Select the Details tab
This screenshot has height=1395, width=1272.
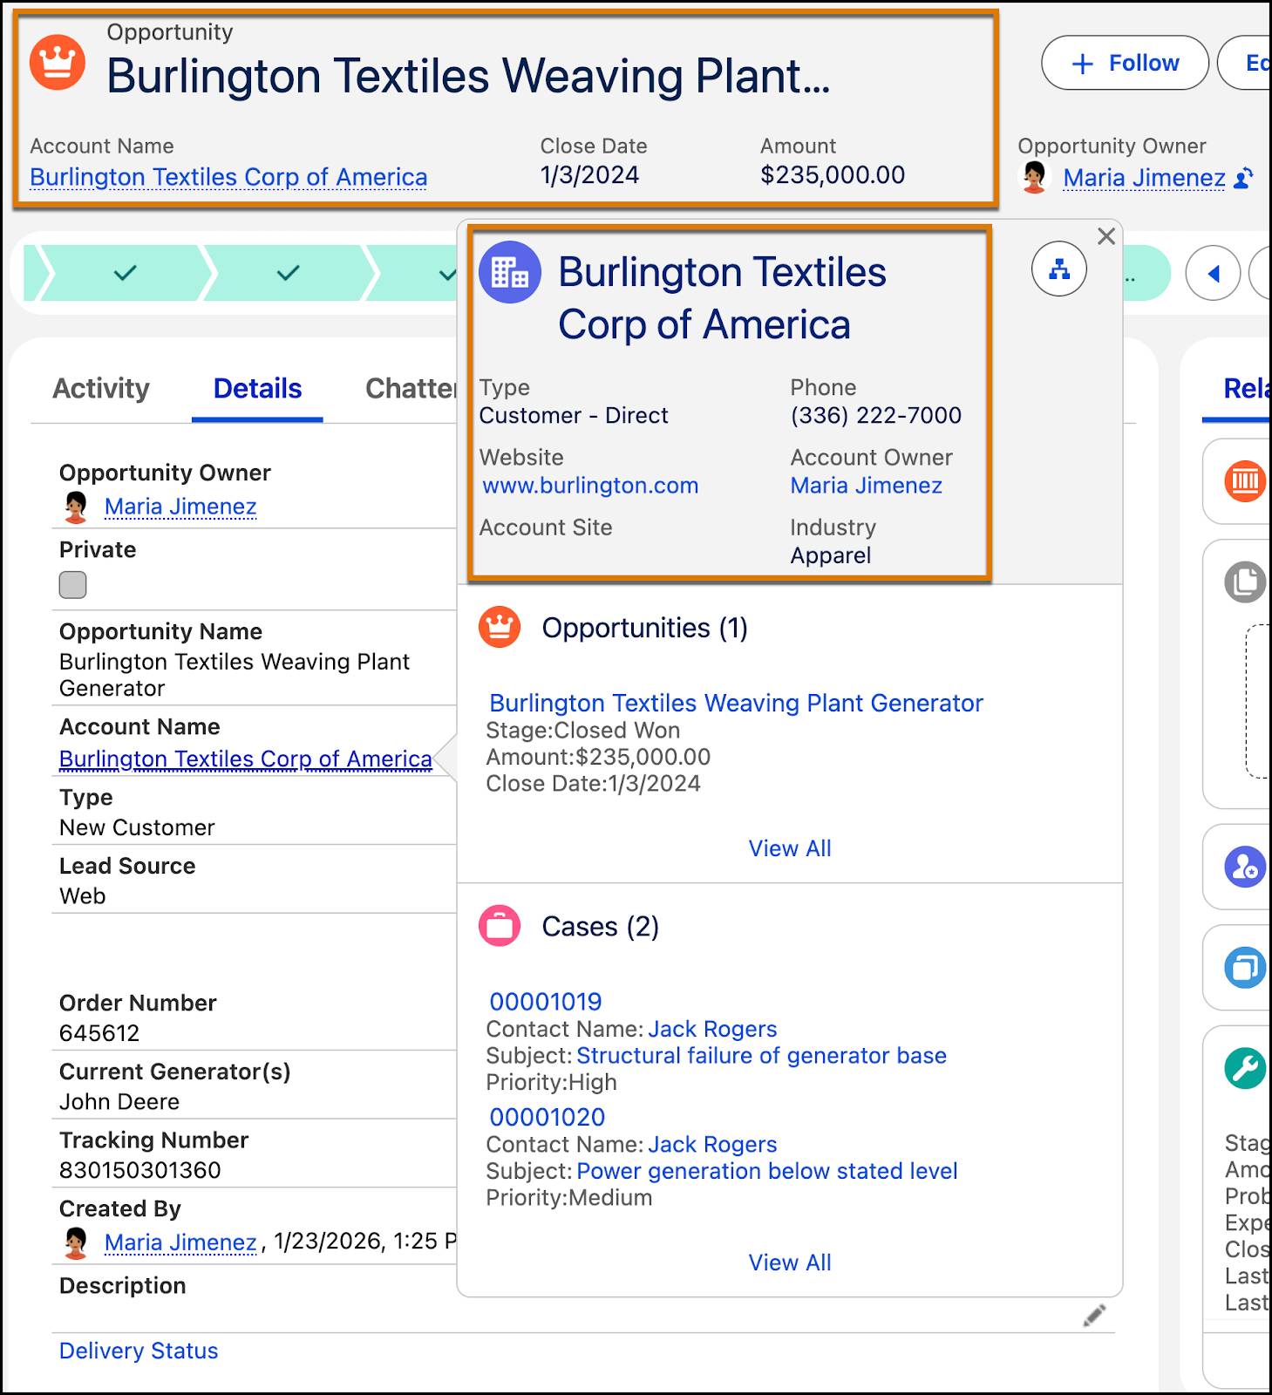tap(257, 389)
